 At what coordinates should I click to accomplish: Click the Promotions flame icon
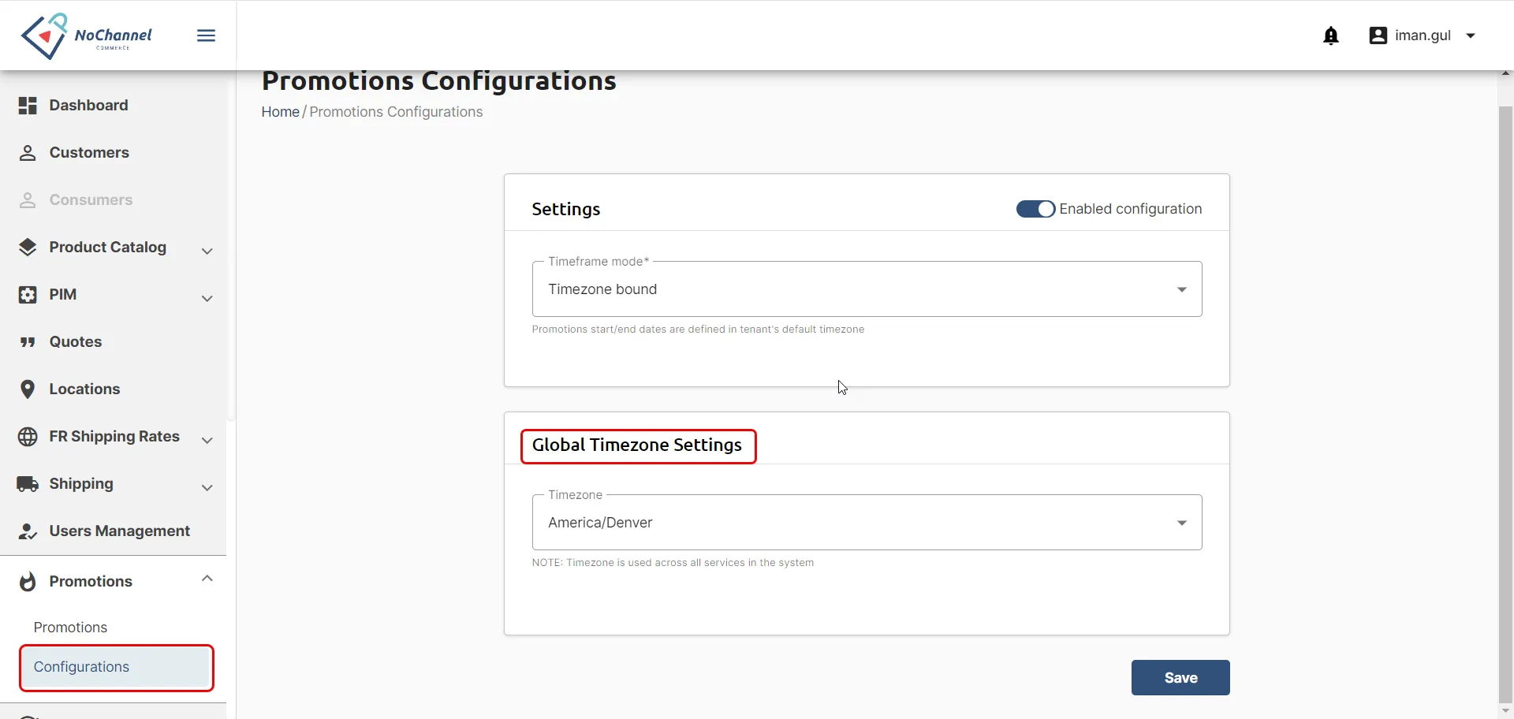click(28, 582)
